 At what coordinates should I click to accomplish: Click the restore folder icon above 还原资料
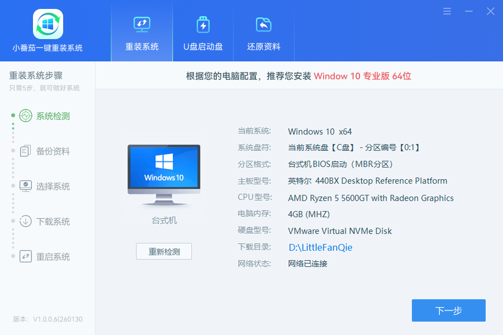(x=264, y=25)
